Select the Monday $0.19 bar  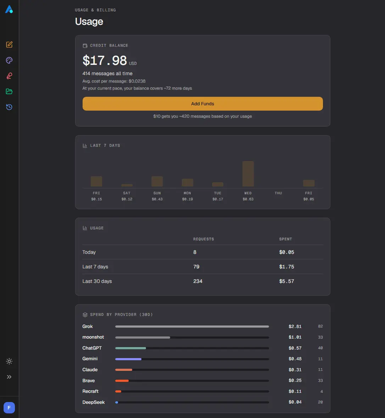(x=188, y=183)
